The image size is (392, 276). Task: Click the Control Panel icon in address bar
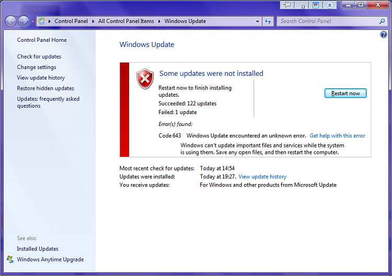pos(41,21)
